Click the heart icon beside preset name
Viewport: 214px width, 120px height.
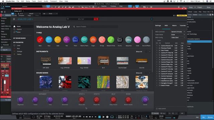tap(68, 19)
